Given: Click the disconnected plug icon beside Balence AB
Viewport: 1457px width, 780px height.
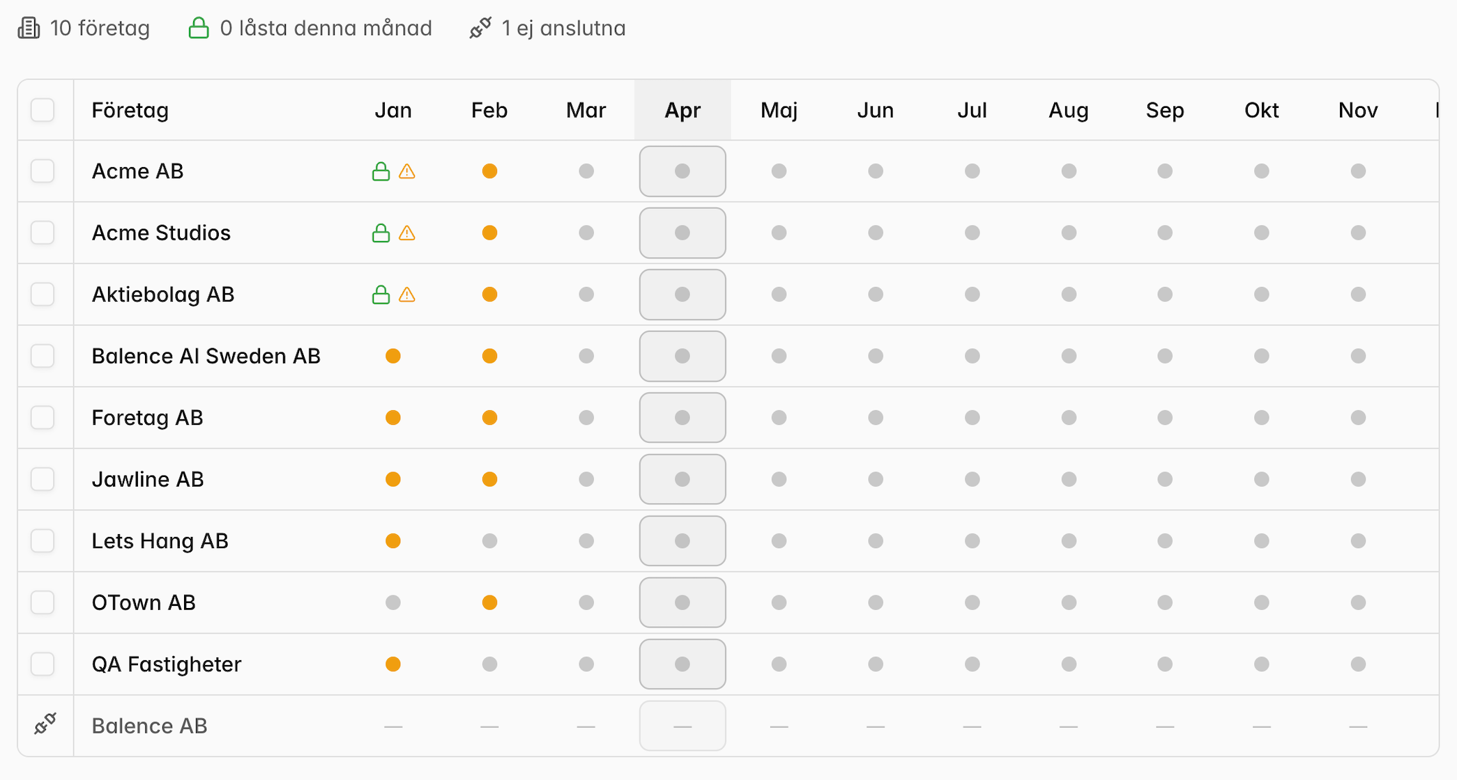Looking at the screenshot, I should (x=45, y=724).
